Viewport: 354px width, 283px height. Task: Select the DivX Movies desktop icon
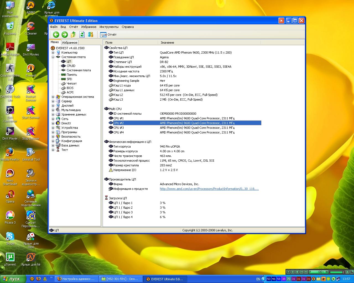coord(31,49)
